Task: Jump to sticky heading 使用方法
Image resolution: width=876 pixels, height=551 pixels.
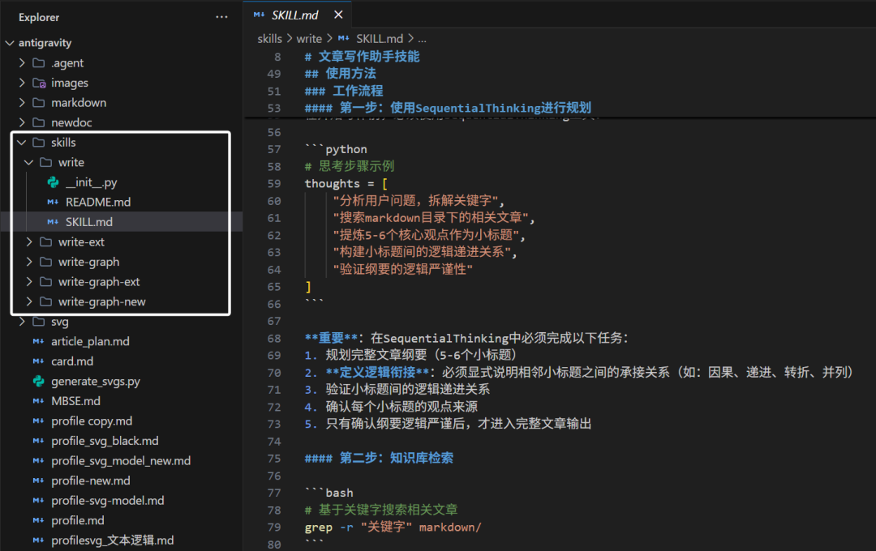Action: [x=340, y=73]
